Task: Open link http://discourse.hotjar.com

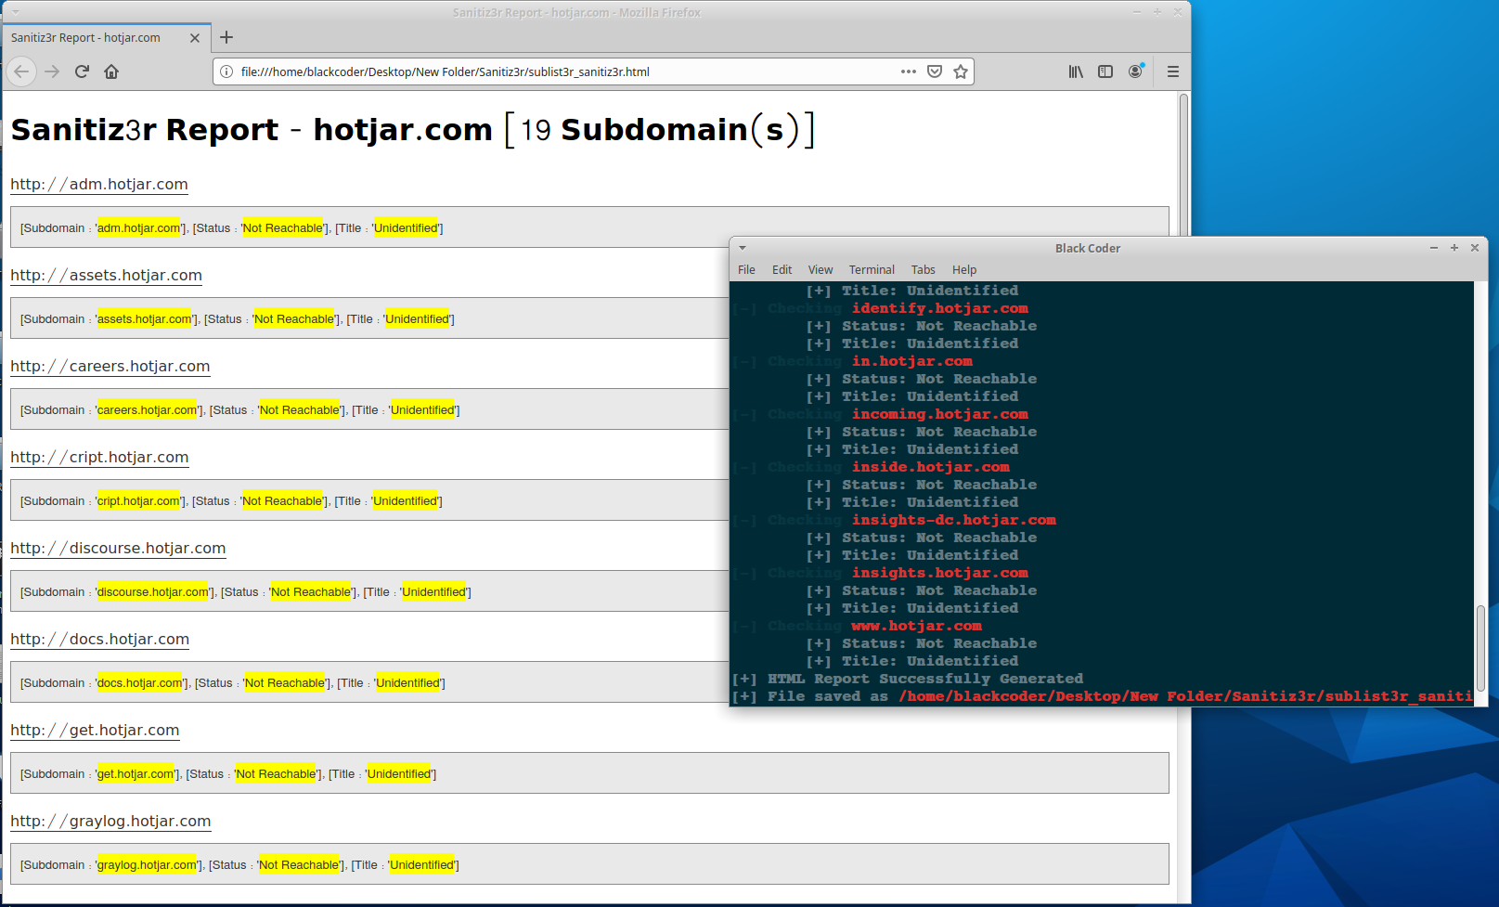Action: [118, 548]
